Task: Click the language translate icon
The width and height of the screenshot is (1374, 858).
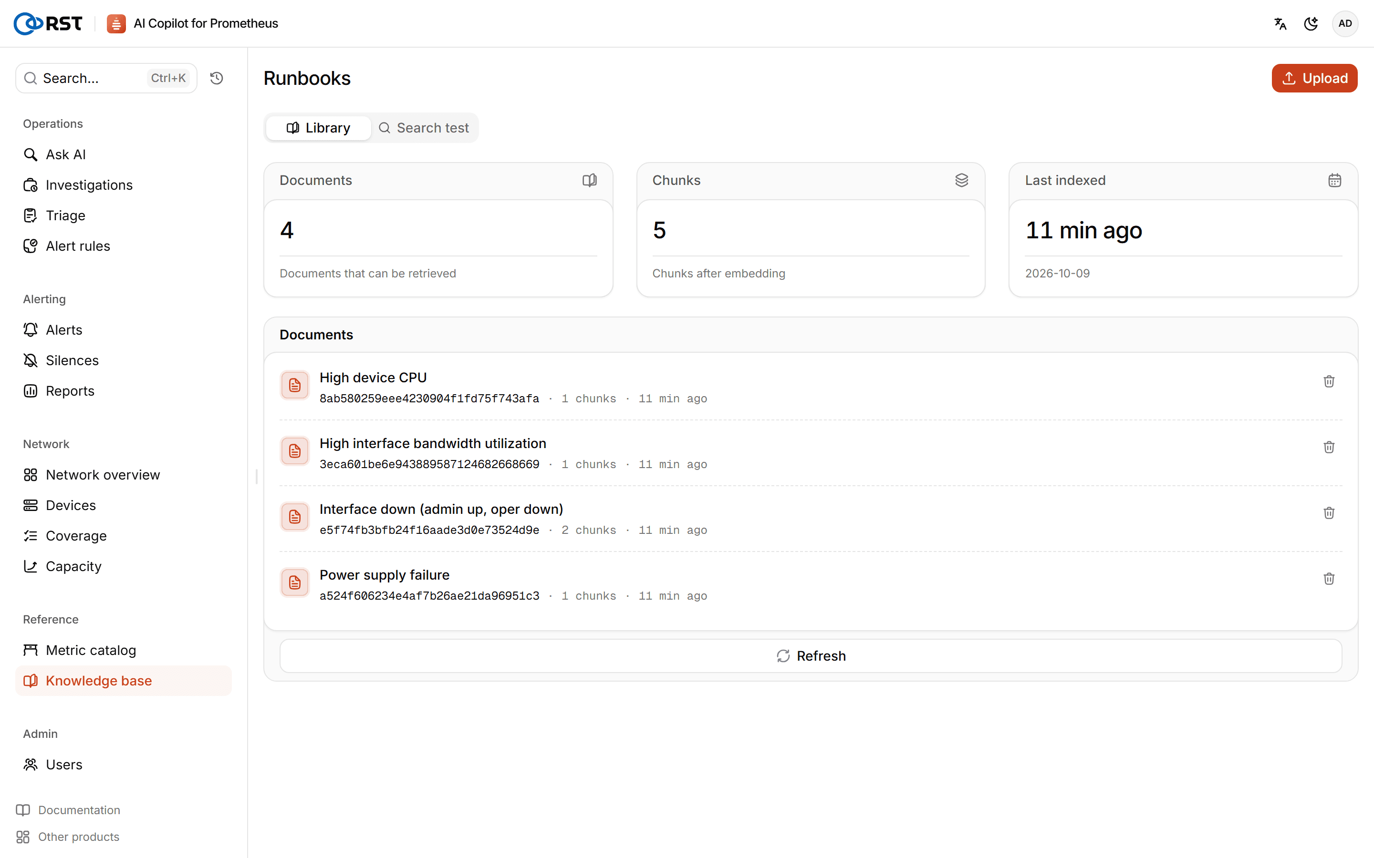Action: (1280, 24)
